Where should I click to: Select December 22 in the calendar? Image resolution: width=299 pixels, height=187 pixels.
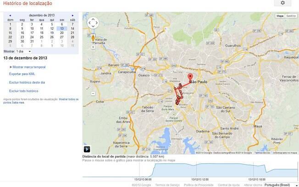tap(10, 37)
